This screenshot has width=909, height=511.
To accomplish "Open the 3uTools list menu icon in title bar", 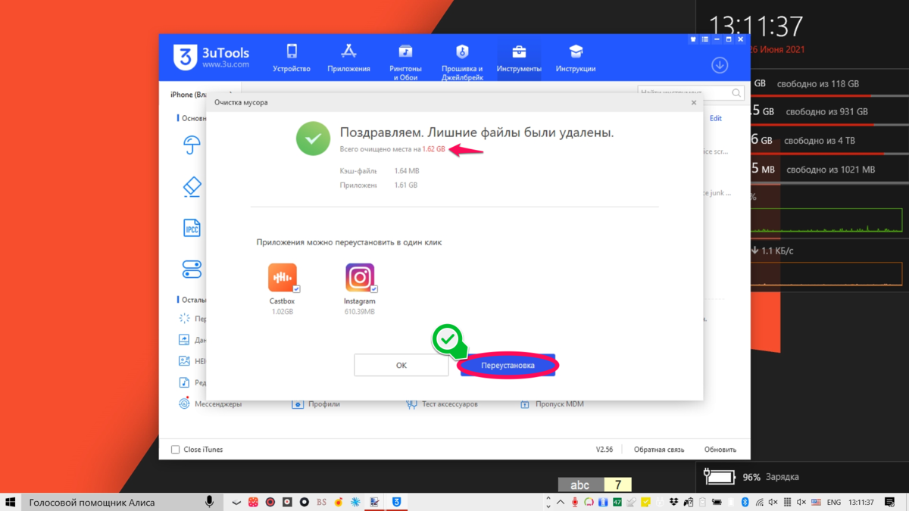I will pyautogui.click(x=705, y=39).
